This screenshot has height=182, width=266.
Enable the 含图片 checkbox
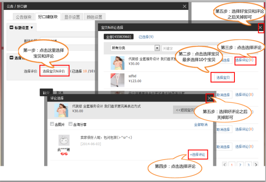tap(52, 124)
